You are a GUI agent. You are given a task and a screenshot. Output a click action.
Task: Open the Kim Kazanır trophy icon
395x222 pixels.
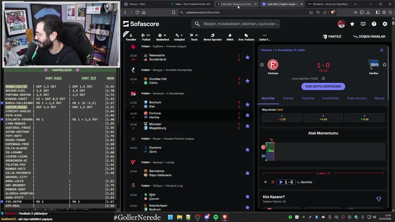tap(379, 199)
